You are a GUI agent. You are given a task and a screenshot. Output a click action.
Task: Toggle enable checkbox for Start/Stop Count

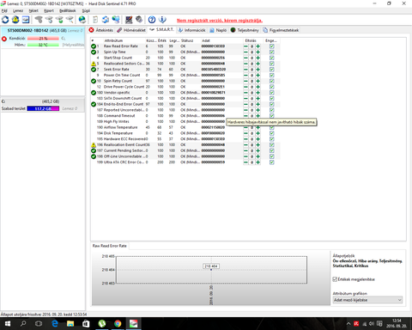272,58
